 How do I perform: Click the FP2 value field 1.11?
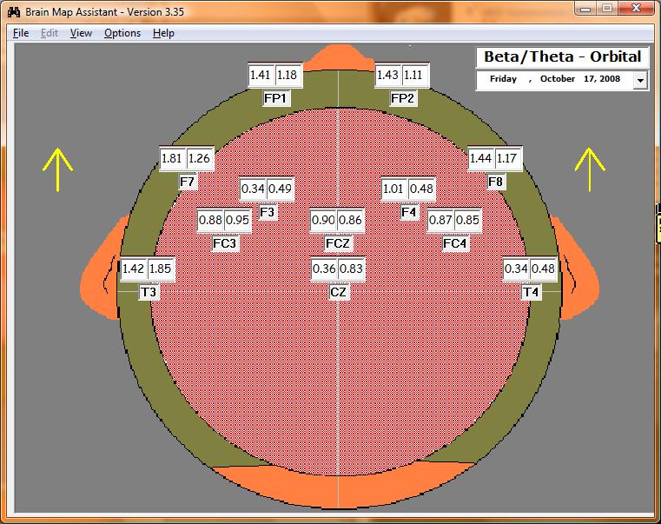pos(414,75)
